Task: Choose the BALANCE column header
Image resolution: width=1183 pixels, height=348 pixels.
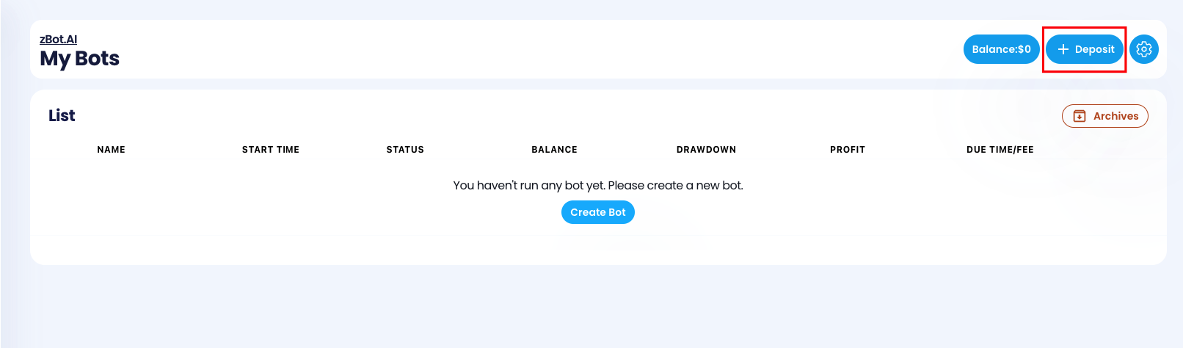Action: (554, 150)
